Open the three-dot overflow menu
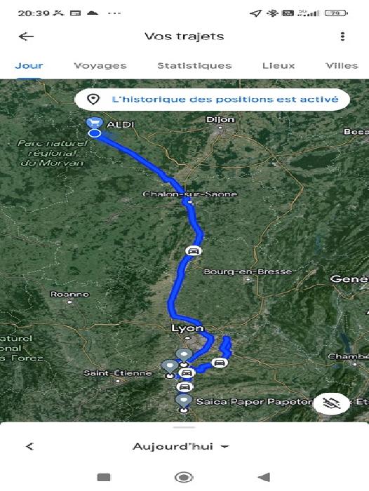The height and width of the screenshot is (491, 369). 342,36
